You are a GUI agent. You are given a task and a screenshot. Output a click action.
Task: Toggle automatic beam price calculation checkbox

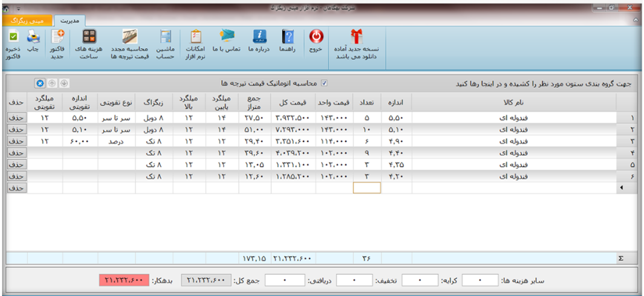[325, 83]
